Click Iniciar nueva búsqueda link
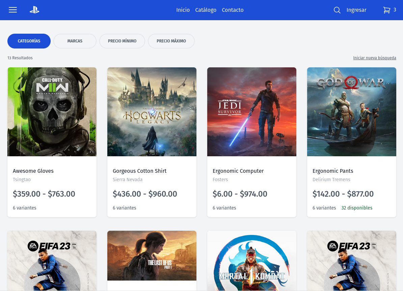The height and width of the screenshot is (291, 403). pyautogui.click(x=374, y=58)
